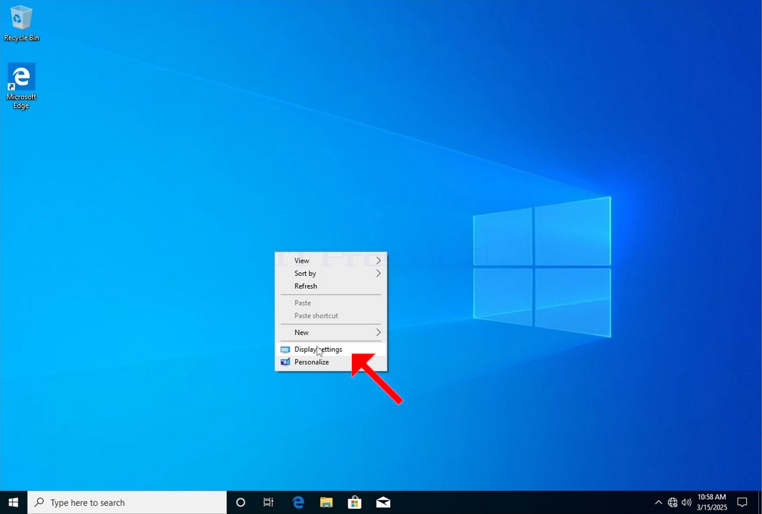Expand the Sort by submenu

click(331, 274)
